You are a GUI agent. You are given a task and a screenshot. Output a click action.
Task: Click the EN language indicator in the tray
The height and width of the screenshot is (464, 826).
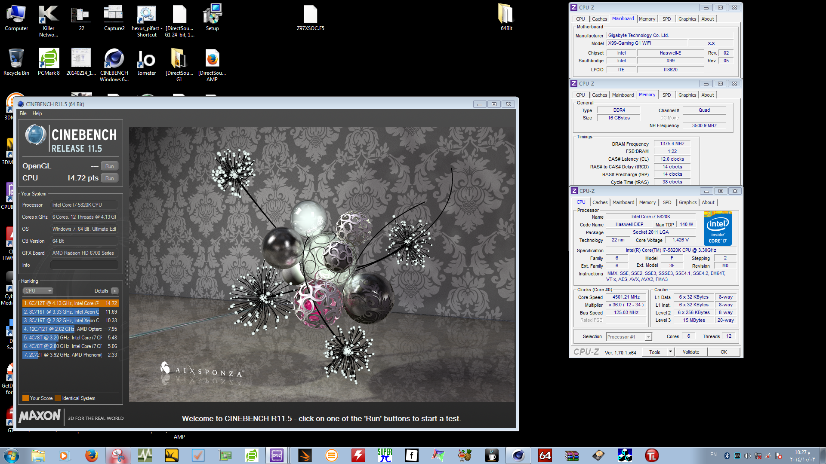click(713, 455)
